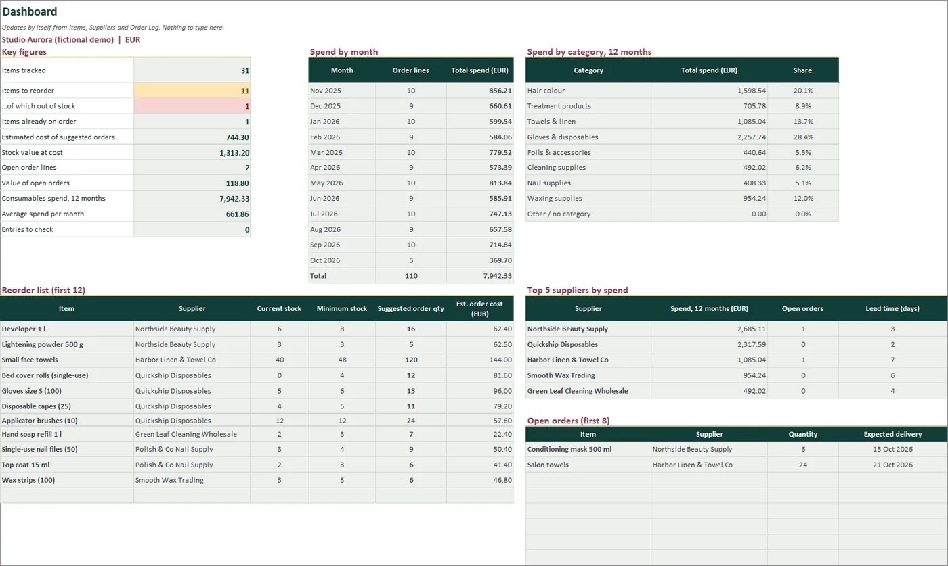Click the "Quantity" header in open orders

click(803, 435)
